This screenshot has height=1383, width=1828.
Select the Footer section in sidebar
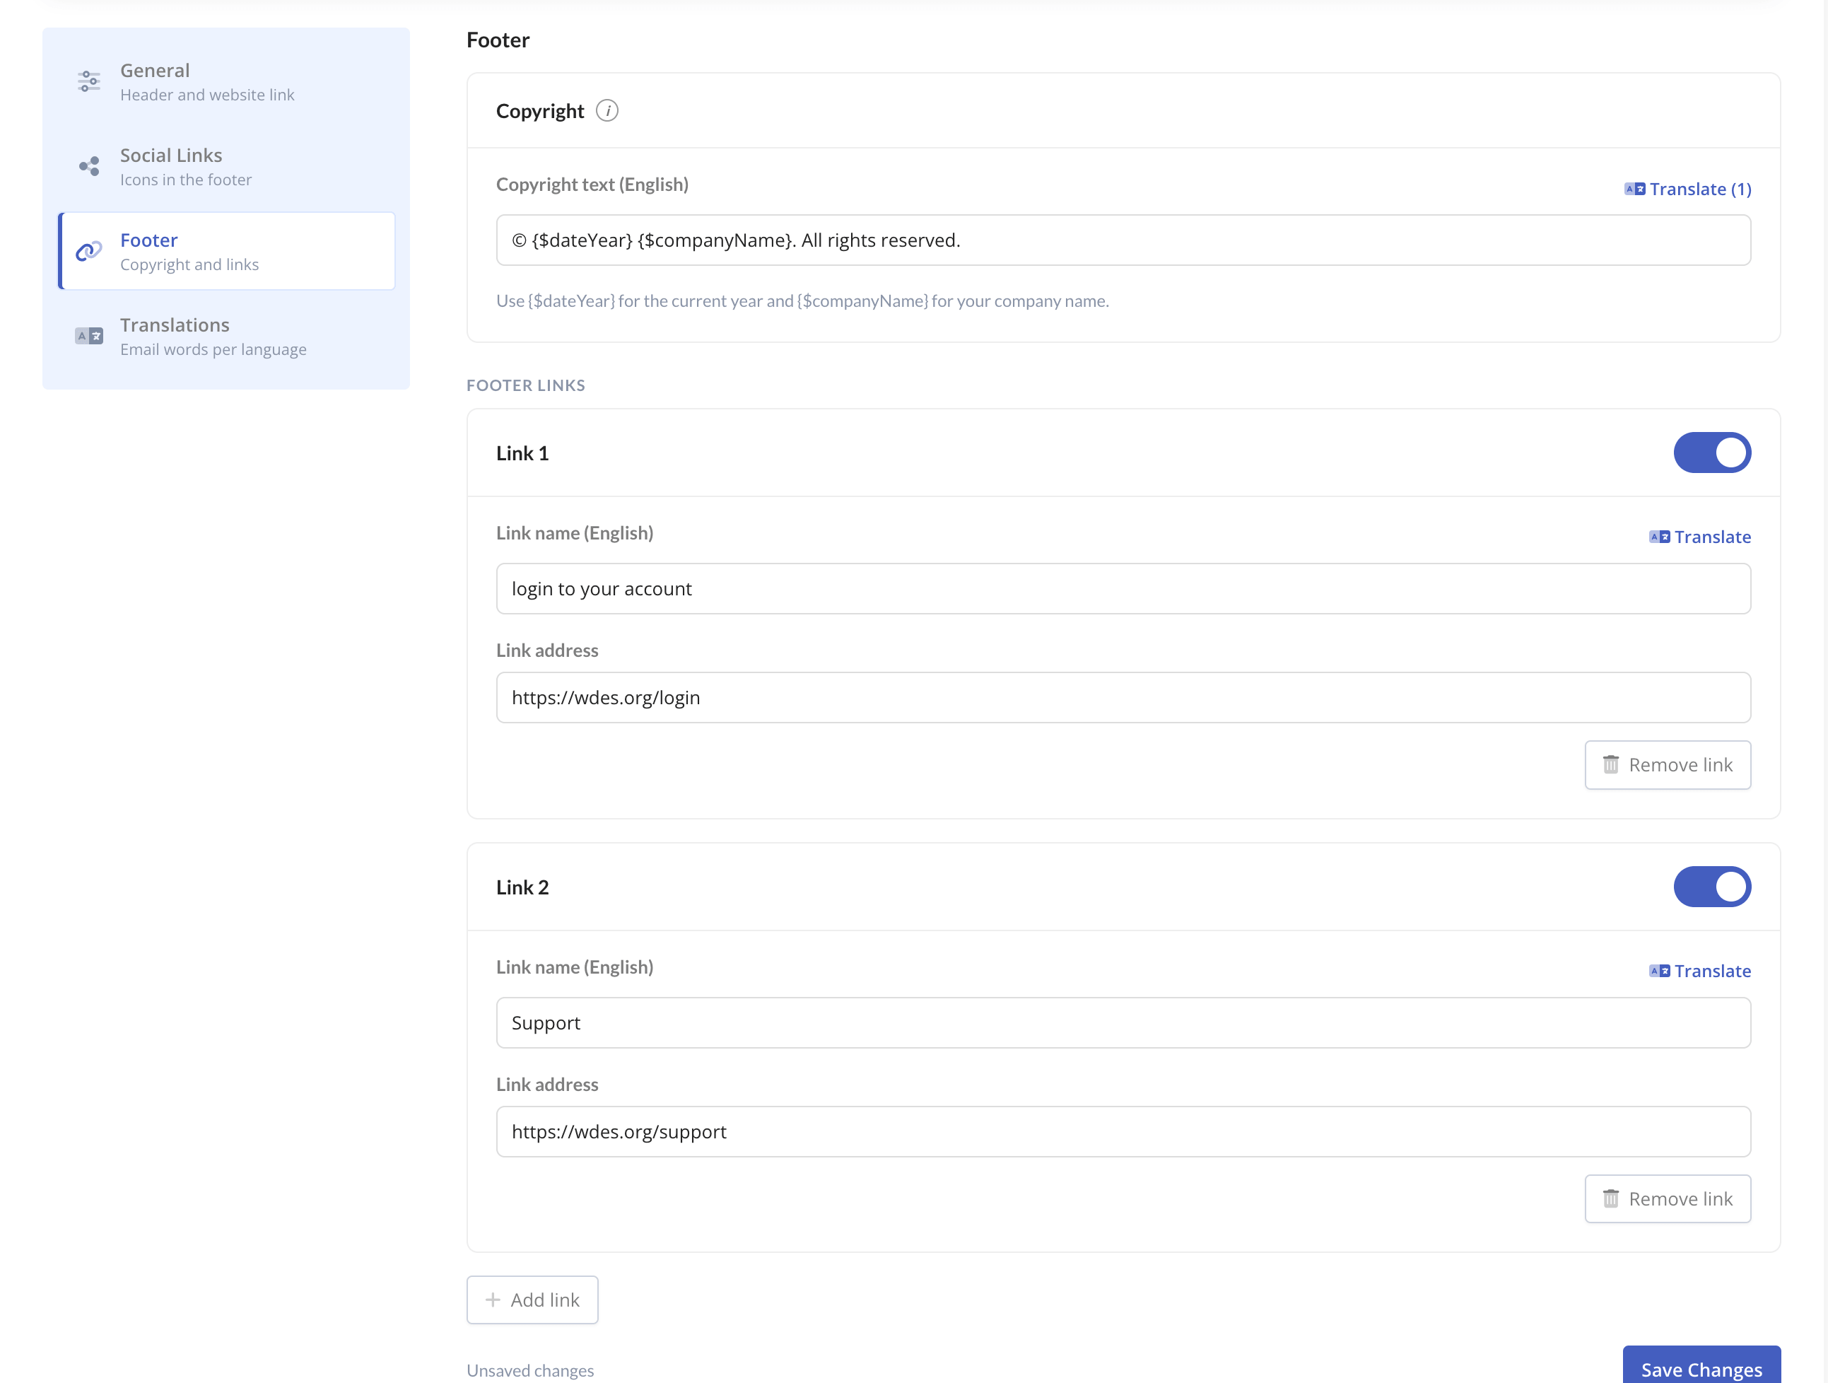point(226,251)
